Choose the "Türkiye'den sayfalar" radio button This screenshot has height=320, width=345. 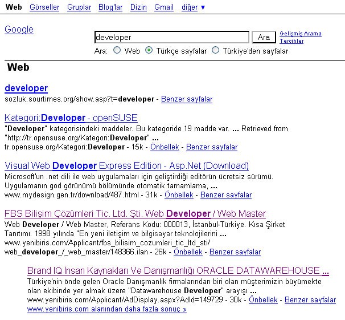click(x=215, y=50)
